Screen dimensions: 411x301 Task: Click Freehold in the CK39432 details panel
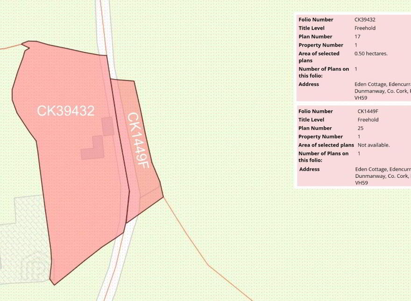coord(365,28)
